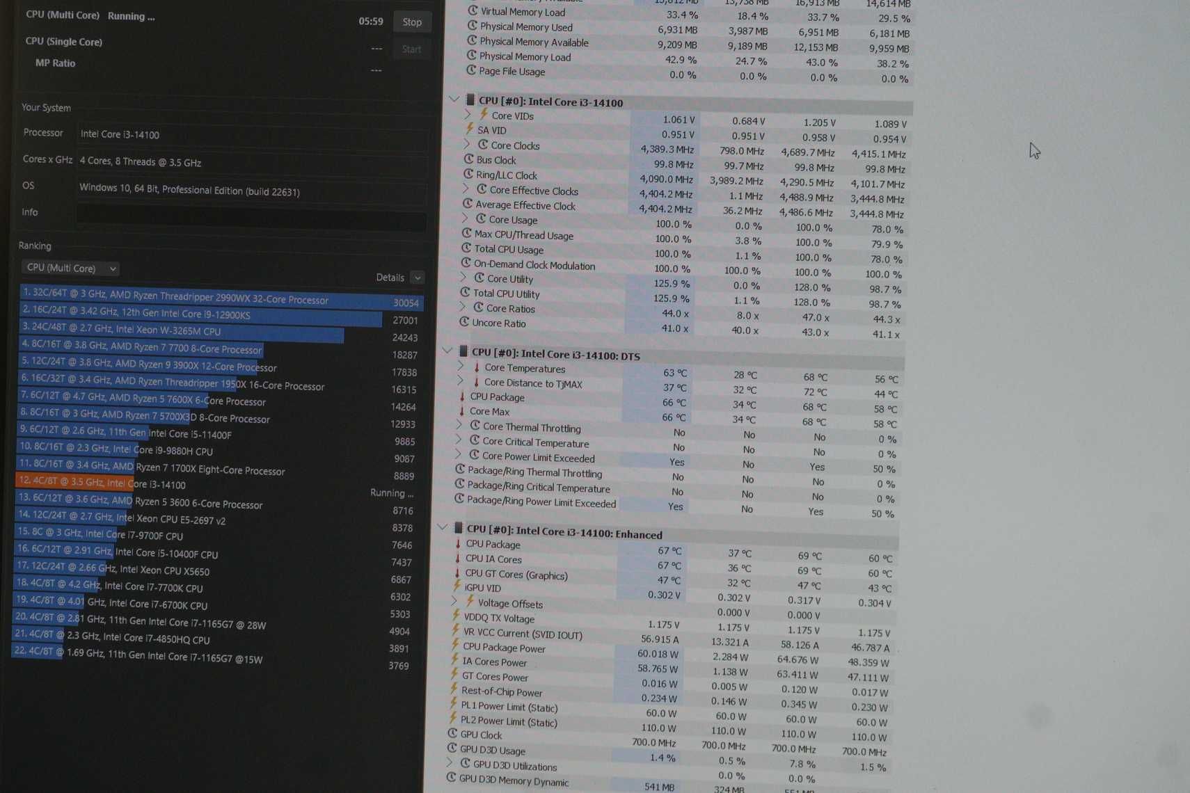Click the Uncore Ratio icon

click(x=464, y=321)
